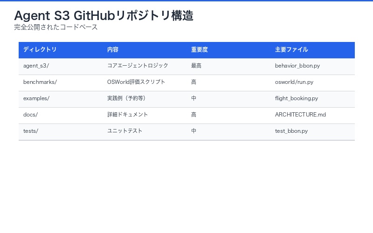The height and width of the screenshot is (233, 373).
Task: Select the '最高' importance cell
Action: pos(196,66)
